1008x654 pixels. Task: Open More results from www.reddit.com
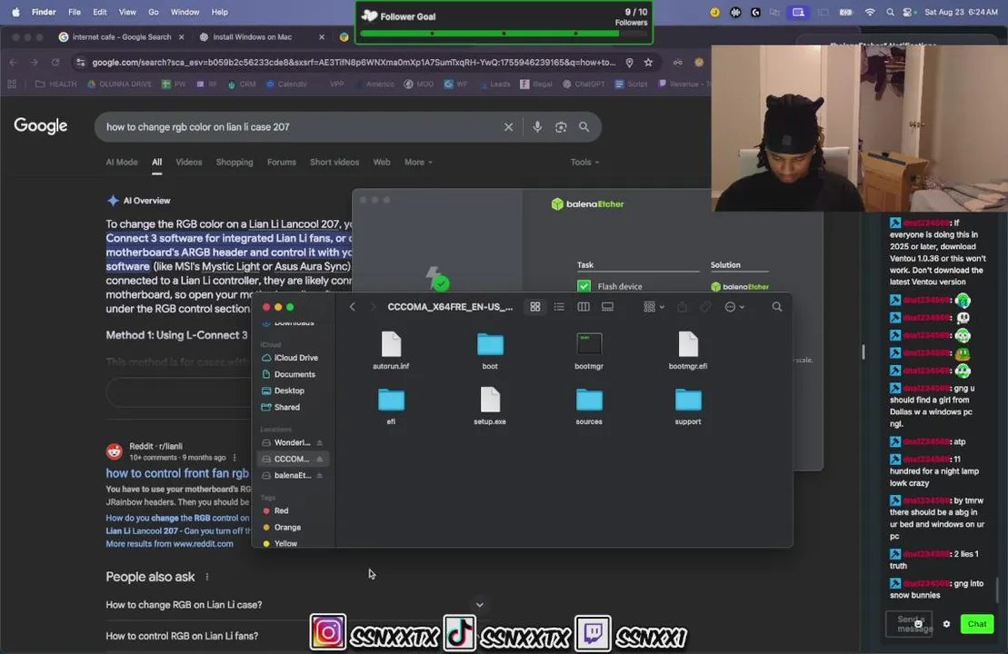[170, 543]
